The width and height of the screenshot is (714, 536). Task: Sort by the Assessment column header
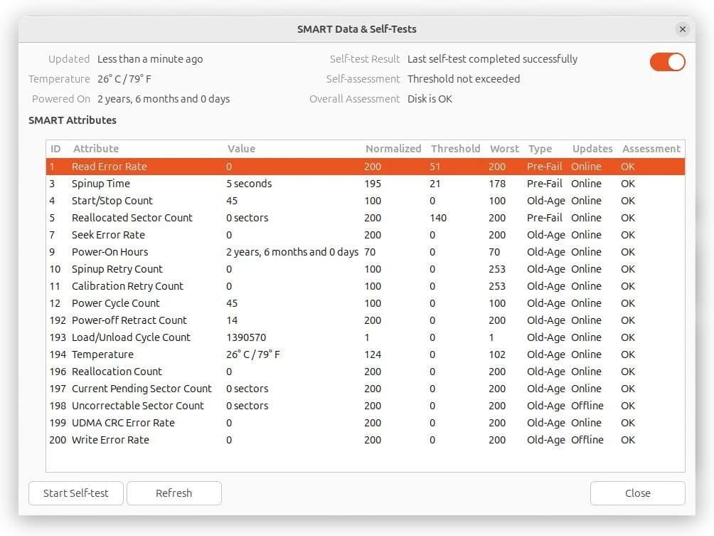651,148
